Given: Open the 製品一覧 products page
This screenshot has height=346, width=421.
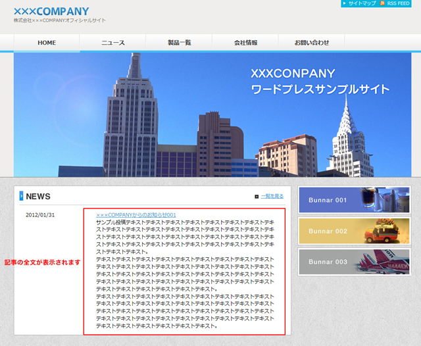Looking at the screenshot, I should (x=179, y=43).
